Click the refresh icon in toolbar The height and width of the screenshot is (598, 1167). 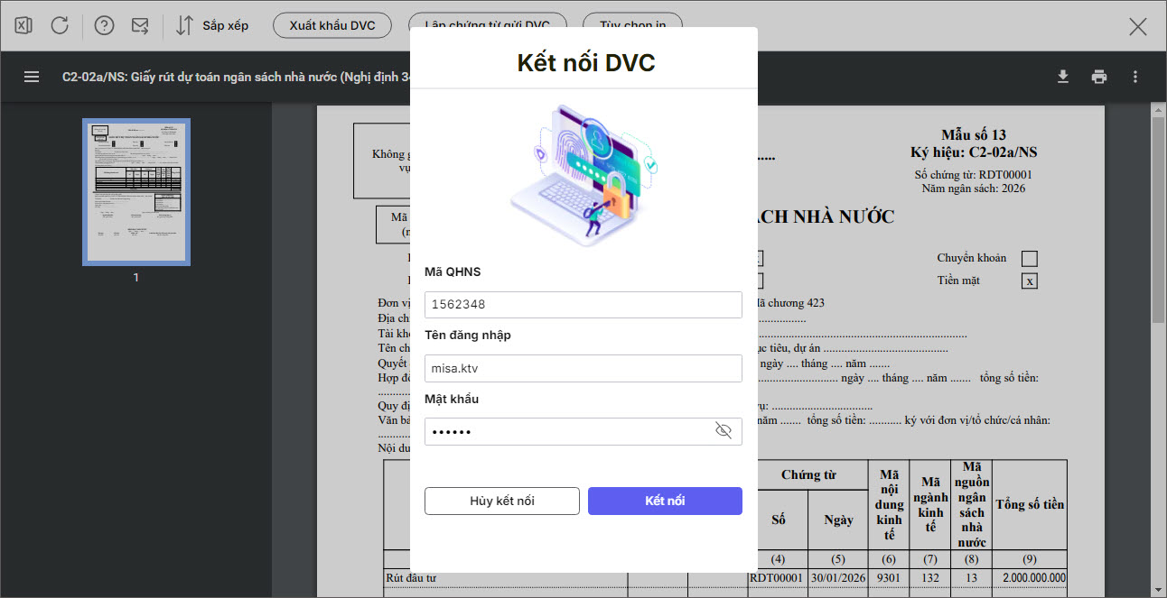(x=60, y=25)
